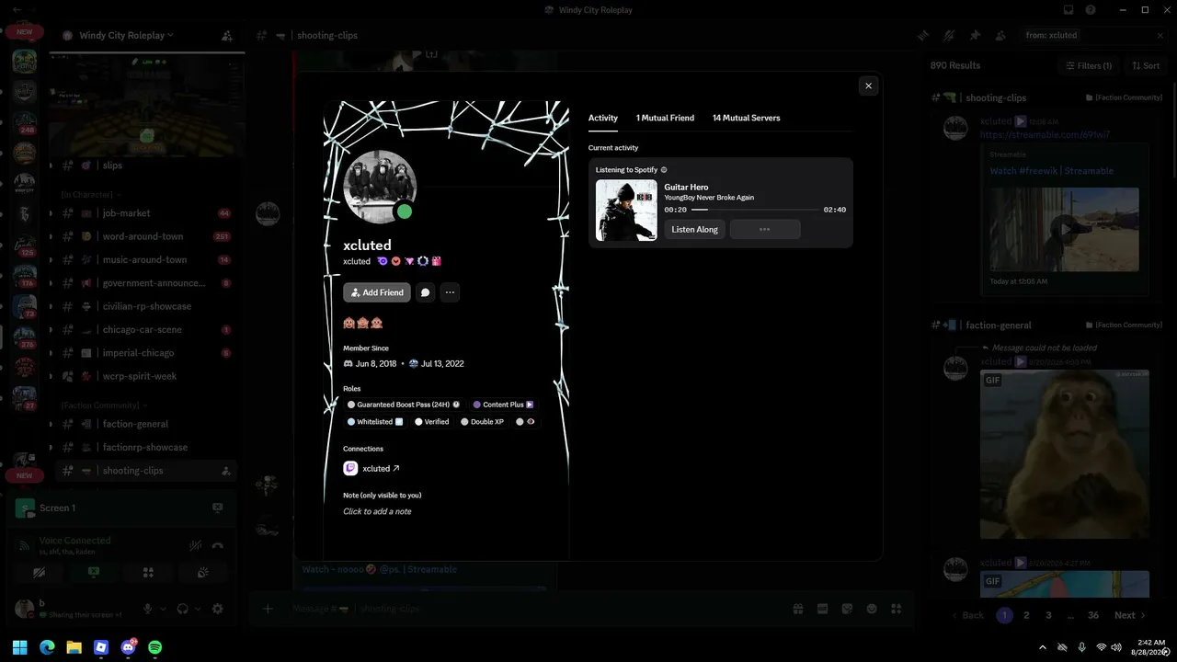Expand the faction-general channel threads
Screen dimensions: 1177x662
(x=51, y=424)
